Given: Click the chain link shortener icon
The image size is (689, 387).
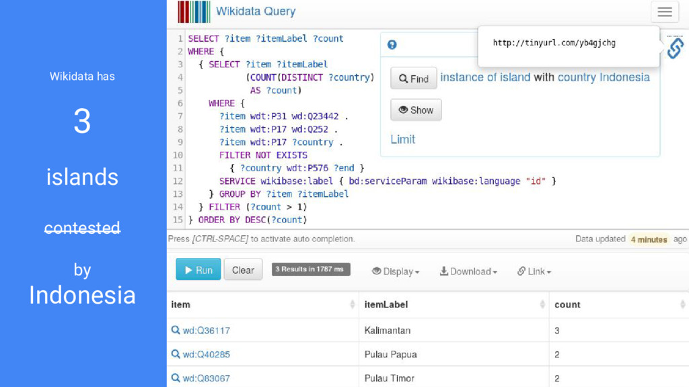Looking at the screenshot, I should [675, 48].
